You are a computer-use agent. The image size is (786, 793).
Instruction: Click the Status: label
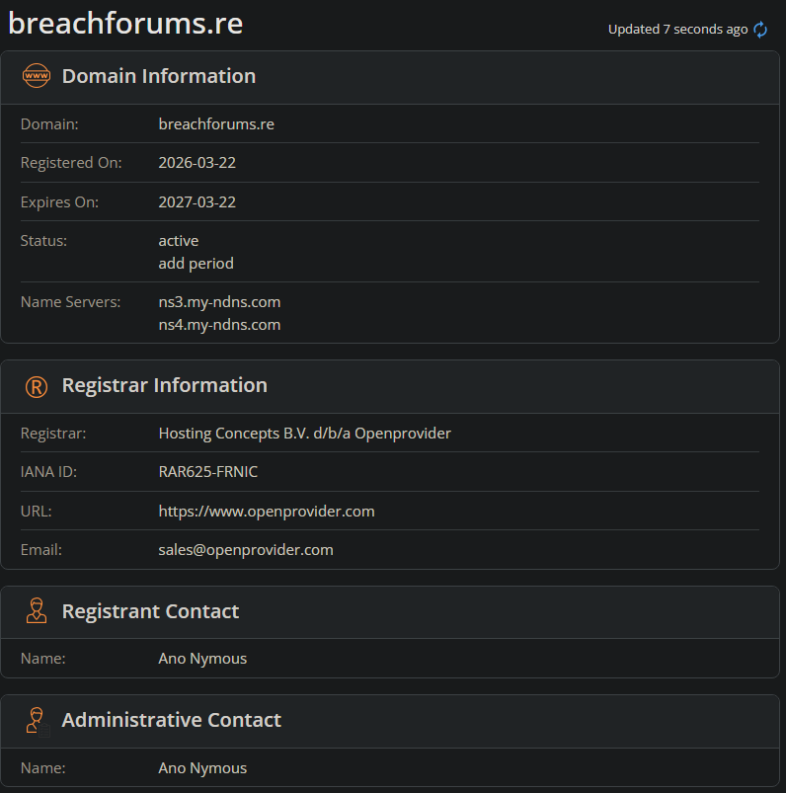tap(43, 241)
